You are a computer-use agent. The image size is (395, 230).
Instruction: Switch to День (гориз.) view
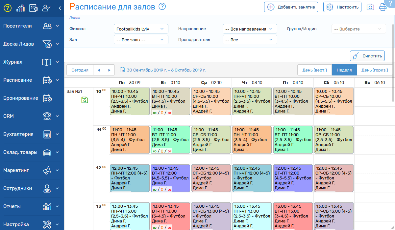374,70
